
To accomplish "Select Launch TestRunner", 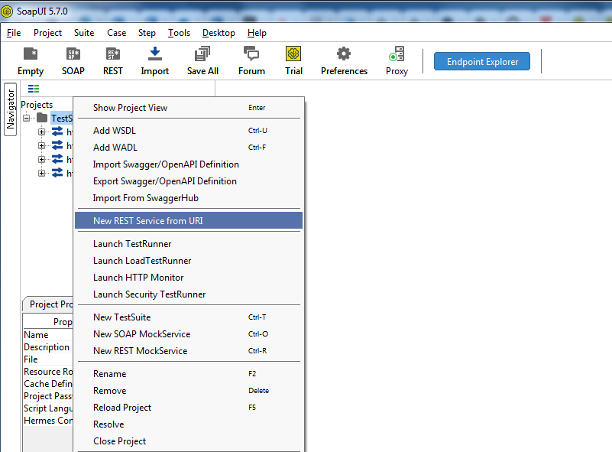I will click(189, 244).
